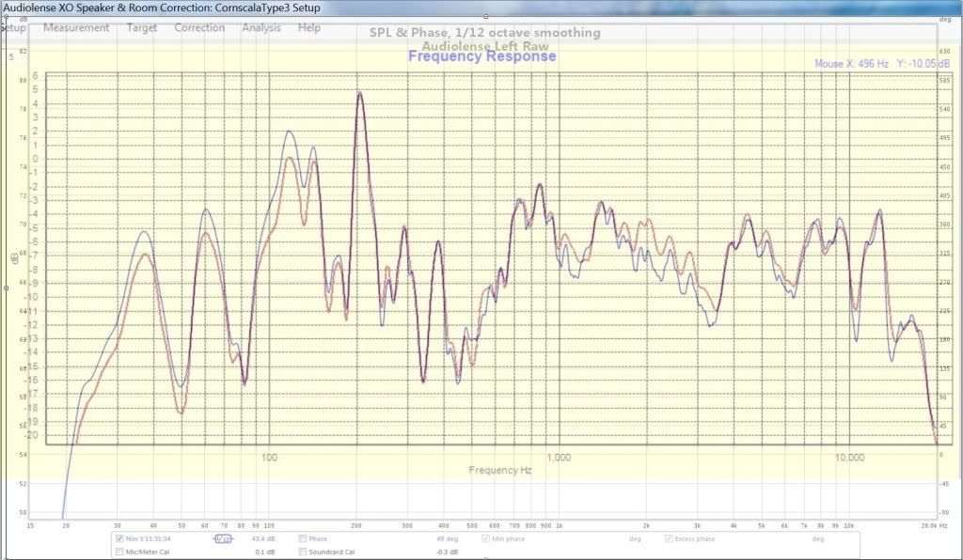Open the Help menu
Screen dimensions: 963x560
tap(309, 28)
